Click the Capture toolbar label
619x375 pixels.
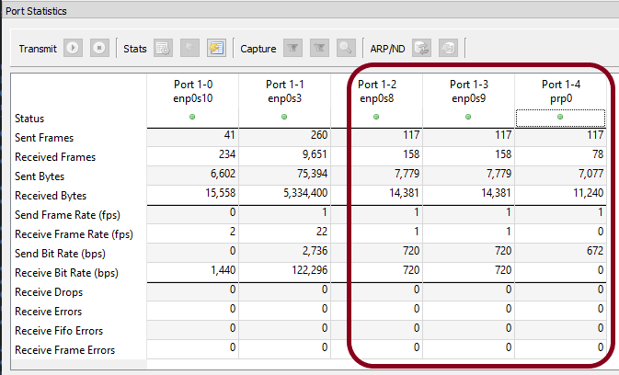258,49
